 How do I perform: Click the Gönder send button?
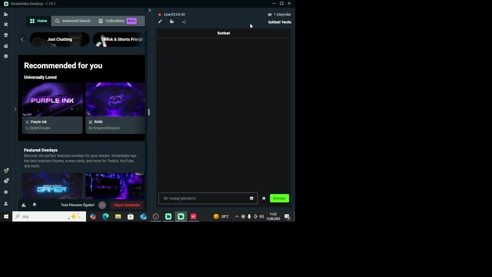[x=279, y=199]
